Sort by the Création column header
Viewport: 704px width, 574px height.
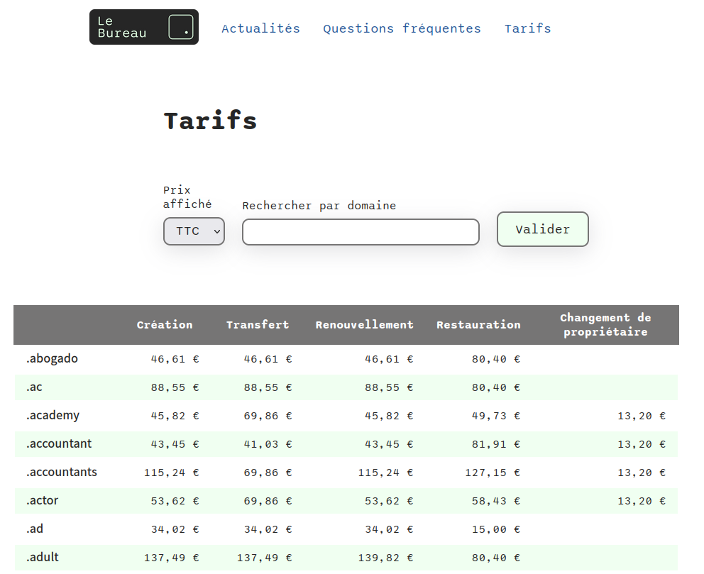[165, 324]
